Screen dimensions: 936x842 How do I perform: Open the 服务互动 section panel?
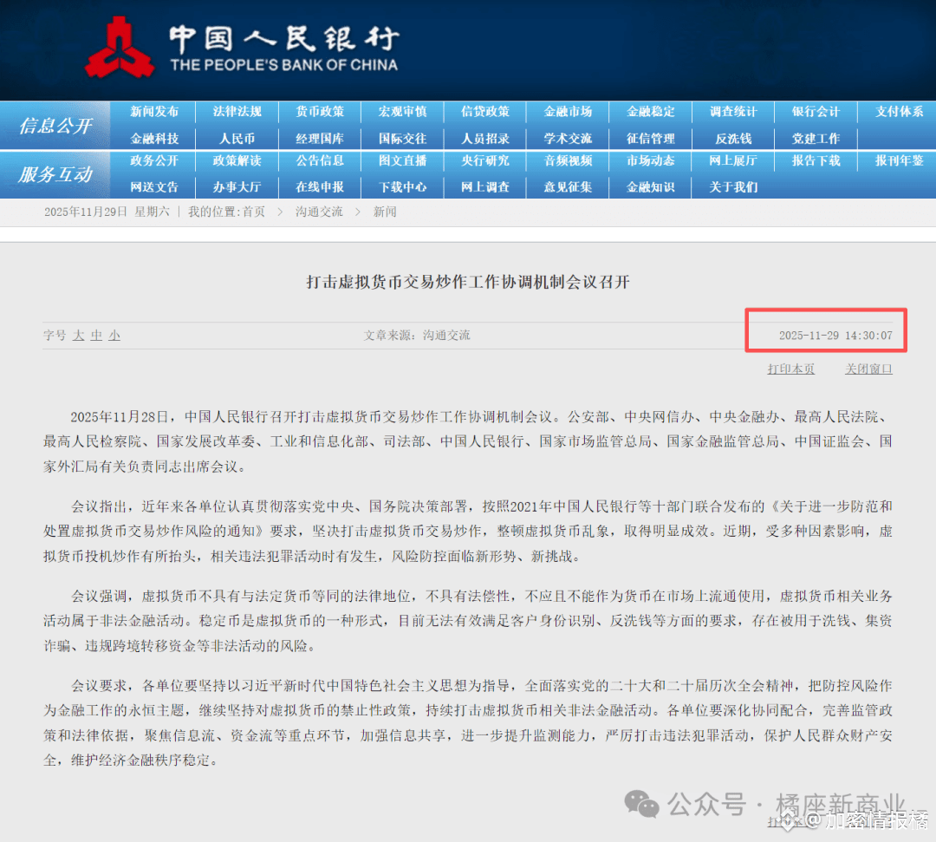55,173
